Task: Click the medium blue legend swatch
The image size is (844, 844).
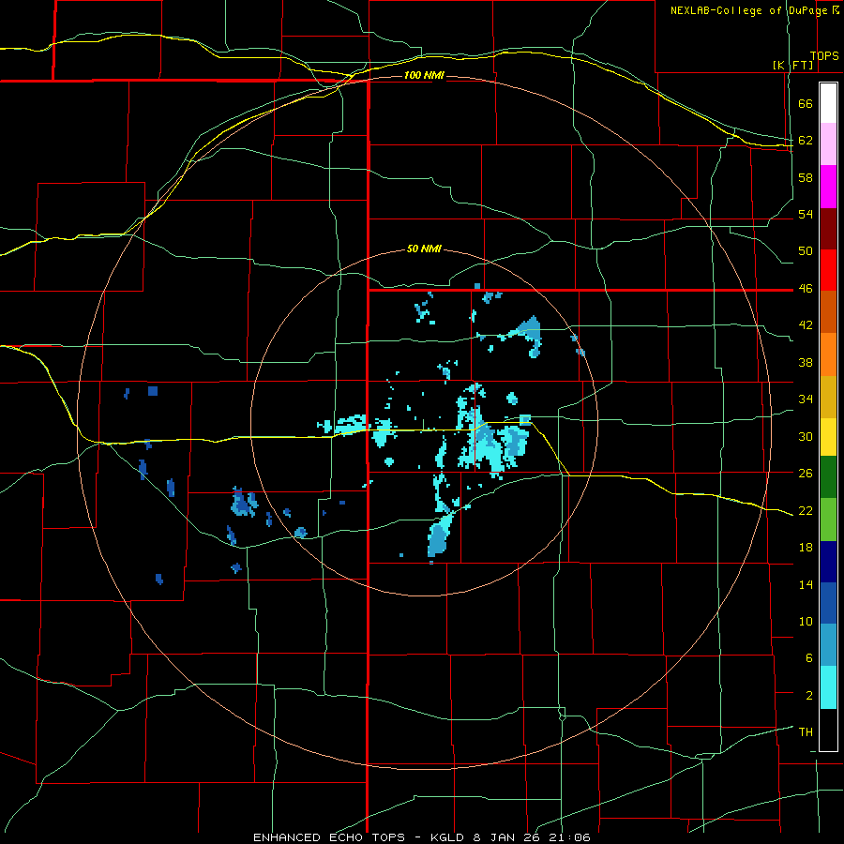Action: click(828, 603)
